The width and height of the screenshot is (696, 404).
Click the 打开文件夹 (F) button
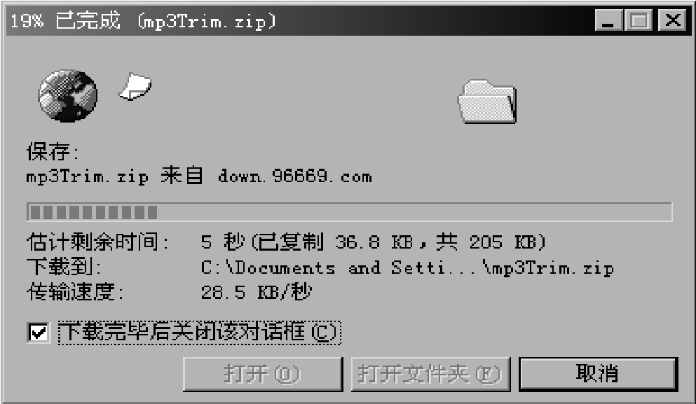(430, 374)
